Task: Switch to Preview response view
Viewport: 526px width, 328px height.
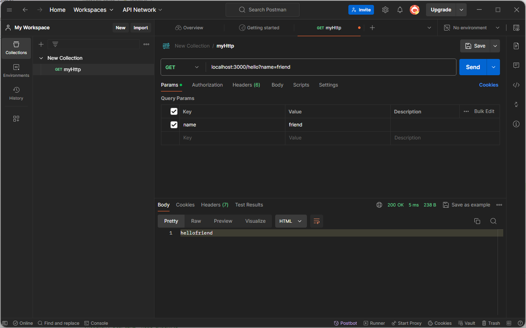Action: pyautogui.click(x=223, y=221)
